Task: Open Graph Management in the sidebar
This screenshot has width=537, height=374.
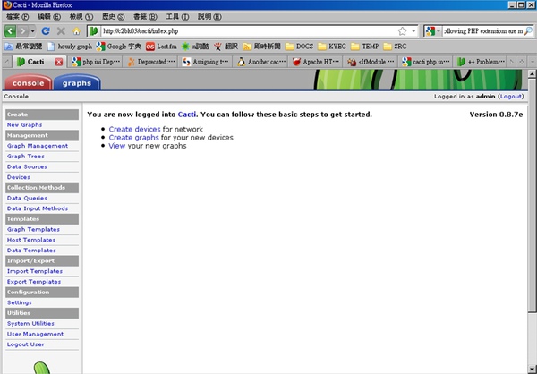Action: pos(38,146)
